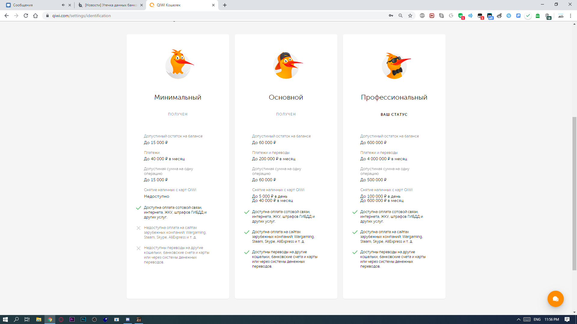Image resolution: width=577 pixels, height=324 pixels.
Task: Open green shield extension with badge 1
Action: point(461,16)
